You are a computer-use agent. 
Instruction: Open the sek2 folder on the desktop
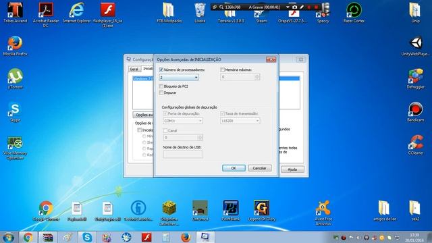(x=415, y=211)
